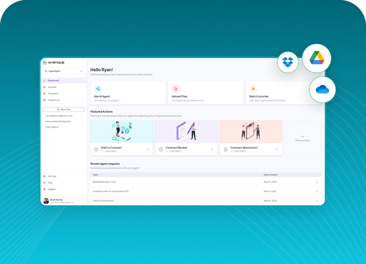Open the Legal Agent dropdown

[64, 71]
